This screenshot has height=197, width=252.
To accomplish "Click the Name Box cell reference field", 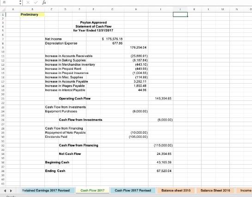I will [x=10, y=2].
